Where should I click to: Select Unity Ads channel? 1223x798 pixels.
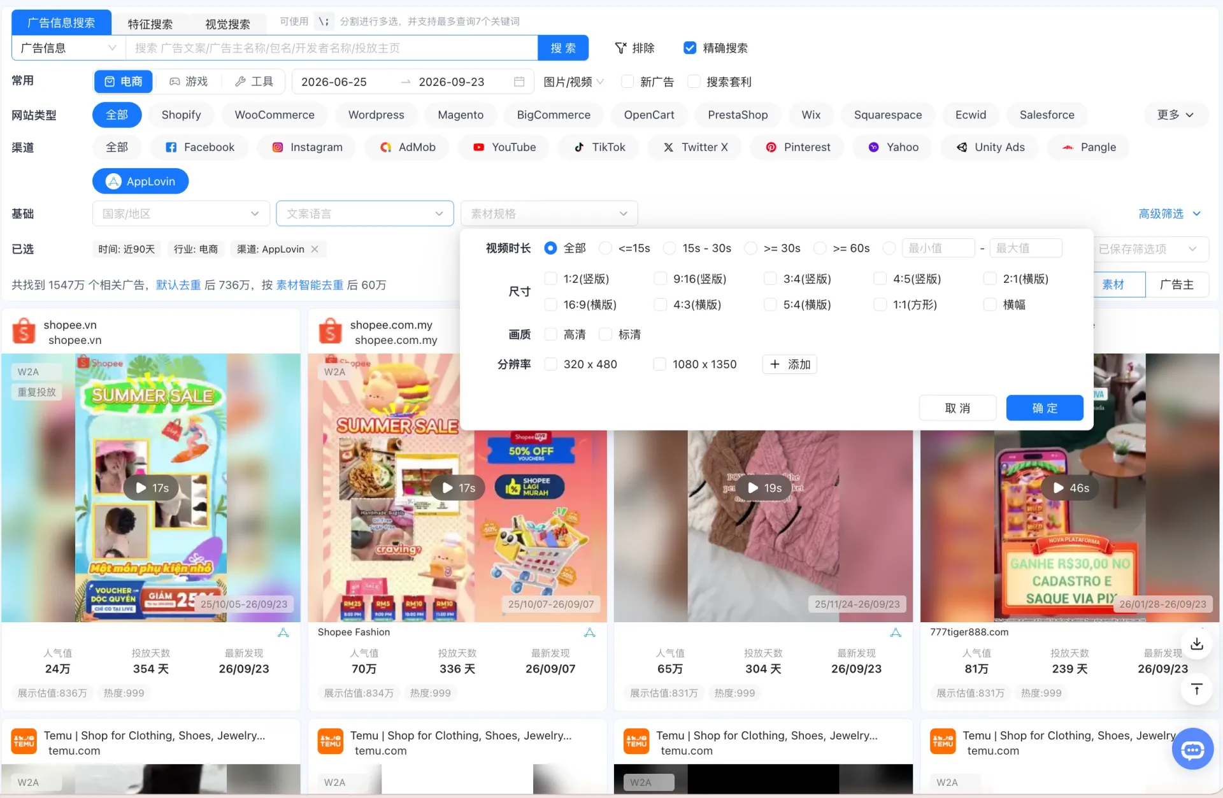coord(991,147)
